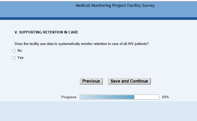Click the Supporting Retention in Care heading
The width and height of the screenshot is (197, 121).
46,32
